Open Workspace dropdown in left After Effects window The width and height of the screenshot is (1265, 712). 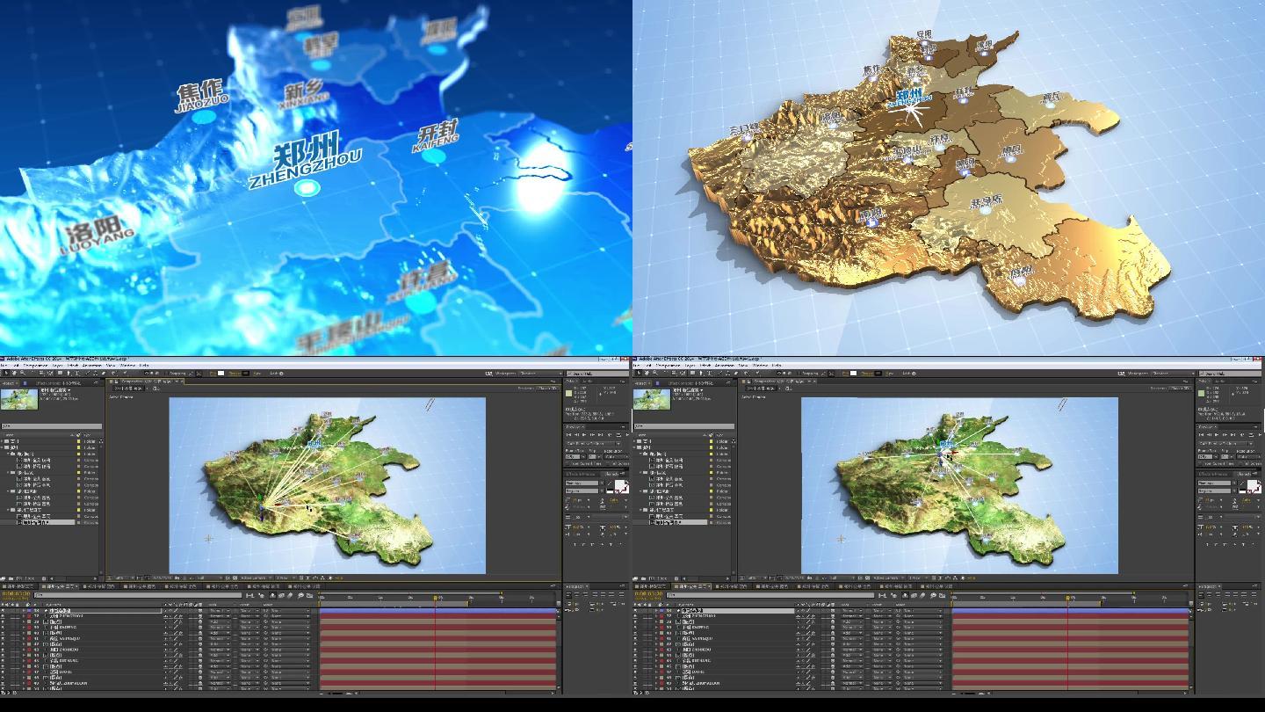click(x=541, y=374)
